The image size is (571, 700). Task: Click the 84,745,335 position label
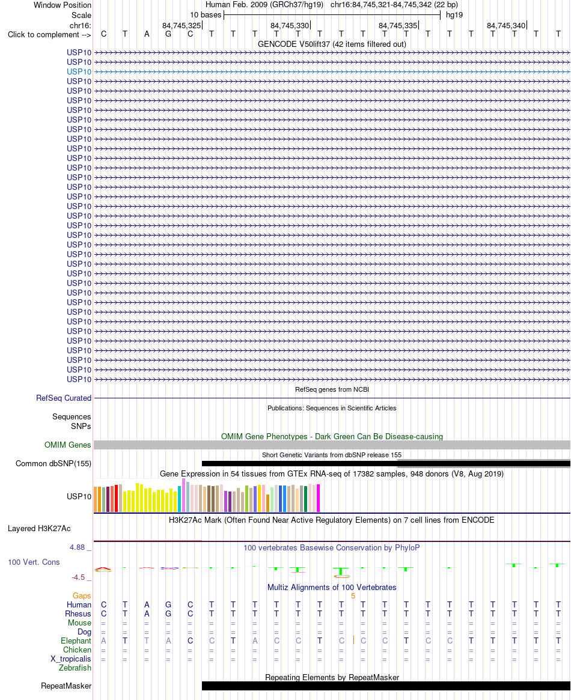(398, 26)
